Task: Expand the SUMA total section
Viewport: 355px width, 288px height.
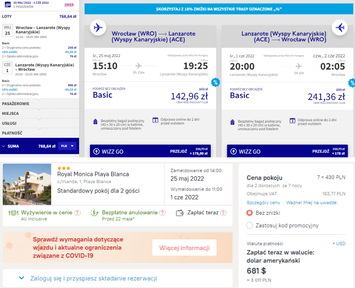Action: point(5,146)
